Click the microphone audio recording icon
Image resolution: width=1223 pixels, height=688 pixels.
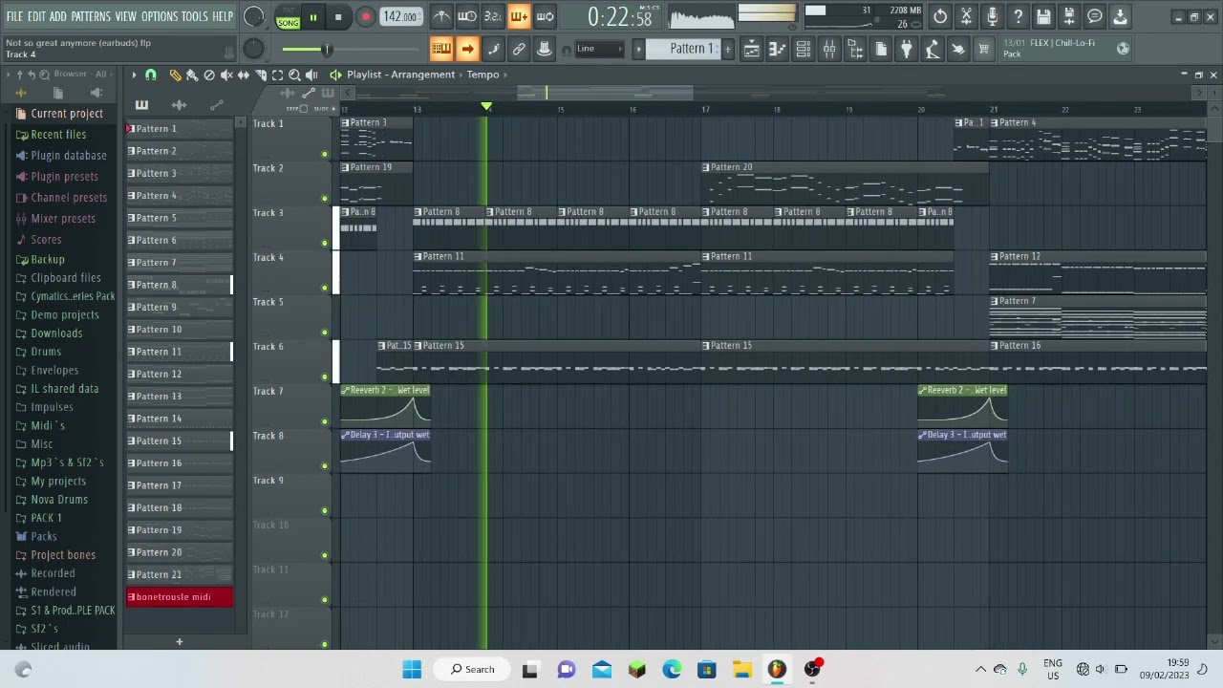click(992, 16)
